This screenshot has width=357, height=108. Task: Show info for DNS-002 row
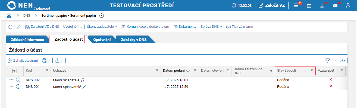18,80
